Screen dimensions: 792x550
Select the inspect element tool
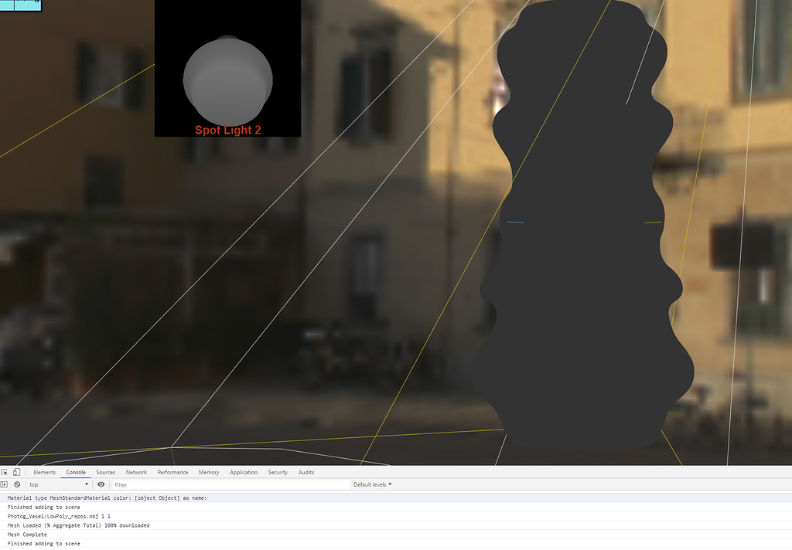coord(6,471)
